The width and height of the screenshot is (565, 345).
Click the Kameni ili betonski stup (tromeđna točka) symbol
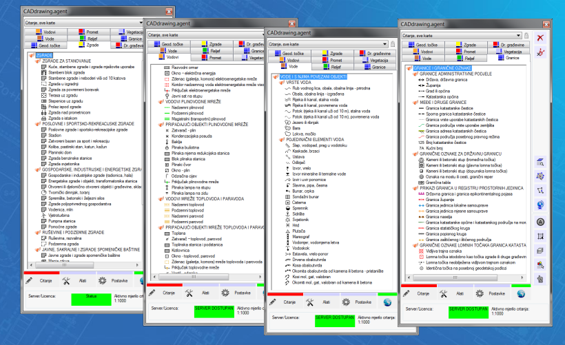421,160
